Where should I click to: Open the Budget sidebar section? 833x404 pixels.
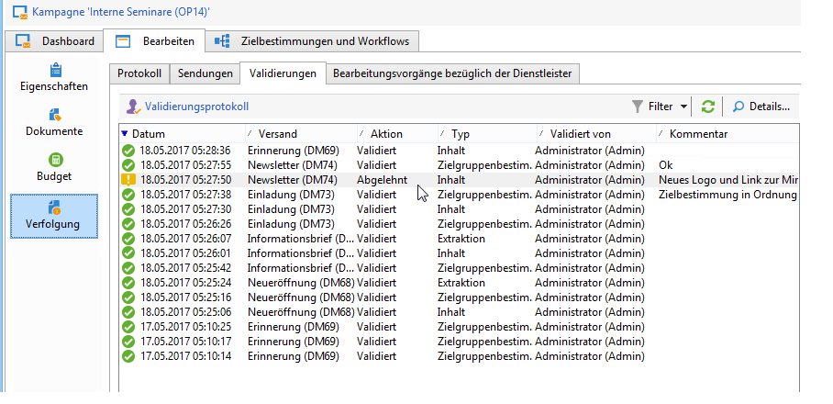point(54,167)
